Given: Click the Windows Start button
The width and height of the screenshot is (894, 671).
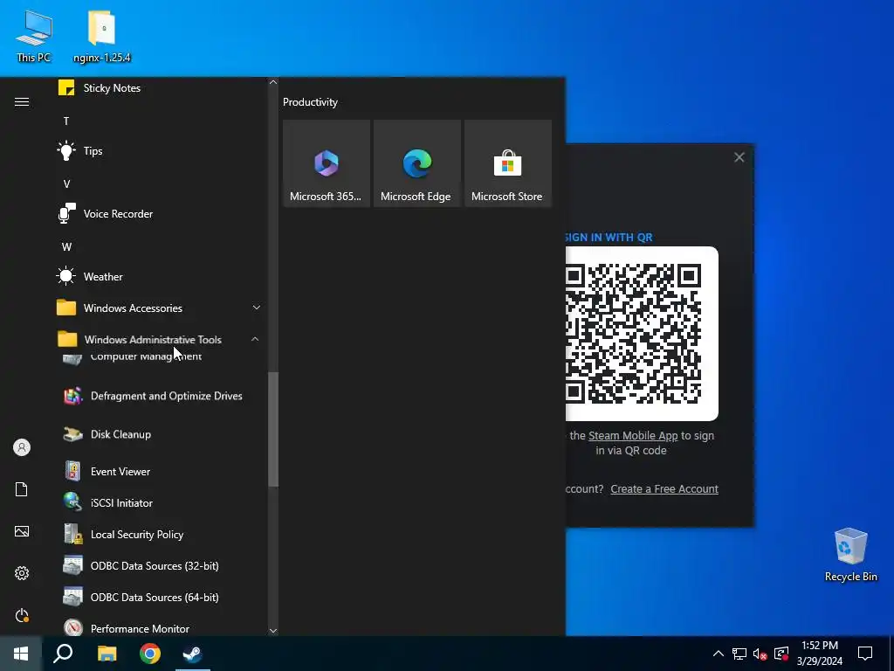Looking at the screenshot, I should pos(21,654).
